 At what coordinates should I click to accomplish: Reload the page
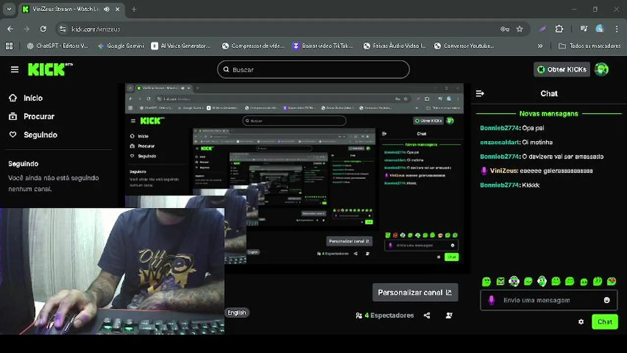click(43, 29)
